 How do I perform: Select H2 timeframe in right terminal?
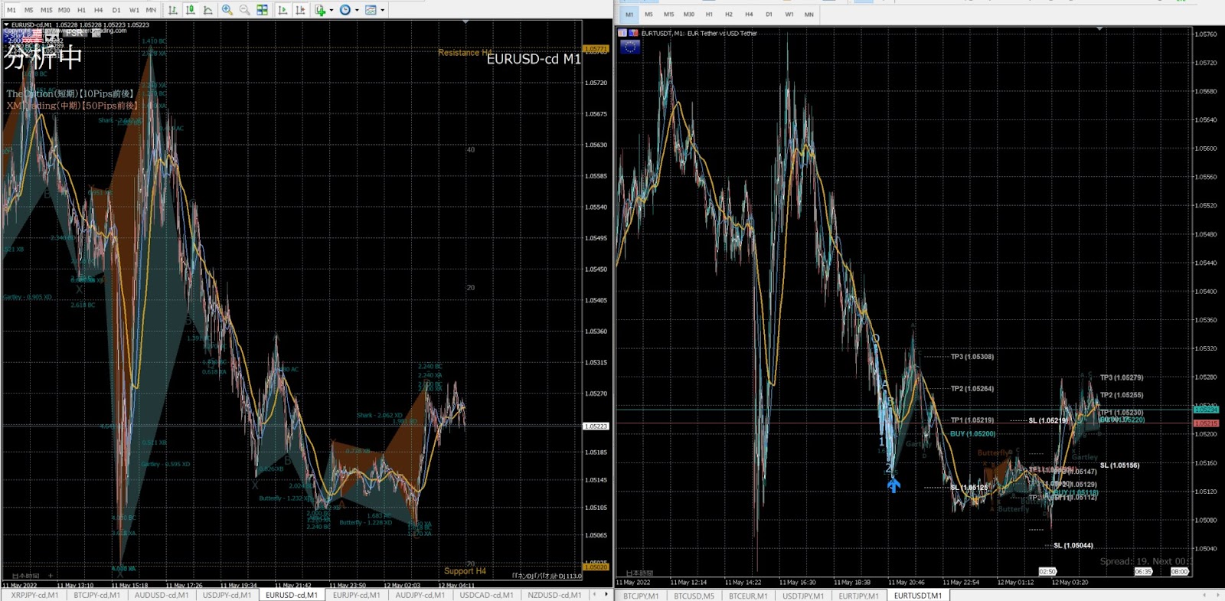click(x=728, y=15)
